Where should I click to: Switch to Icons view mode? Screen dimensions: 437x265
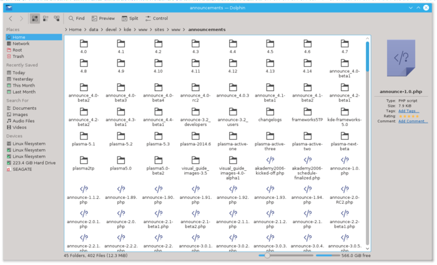35,18
